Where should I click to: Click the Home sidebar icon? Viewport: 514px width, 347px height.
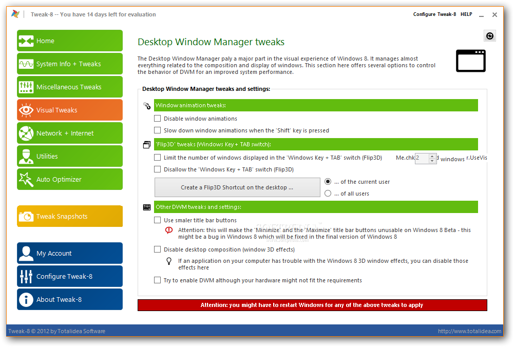[26, 41]
